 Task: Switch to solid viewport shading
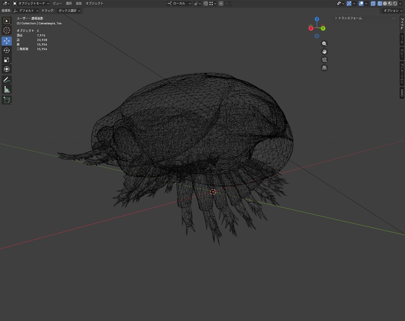click(385, 3)
